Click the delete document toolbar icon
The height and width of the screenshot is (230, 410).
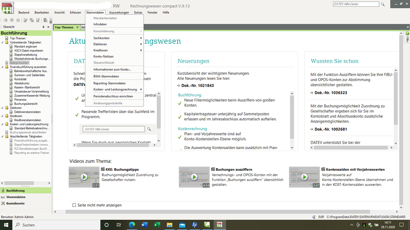click(x=38, y=20)
